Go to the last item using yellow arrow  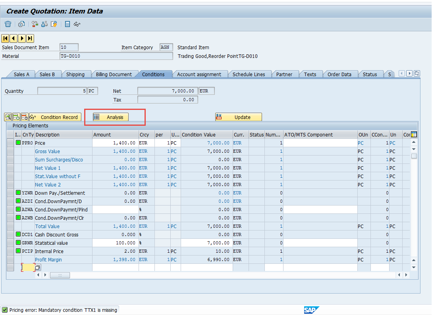pos(30,38)
